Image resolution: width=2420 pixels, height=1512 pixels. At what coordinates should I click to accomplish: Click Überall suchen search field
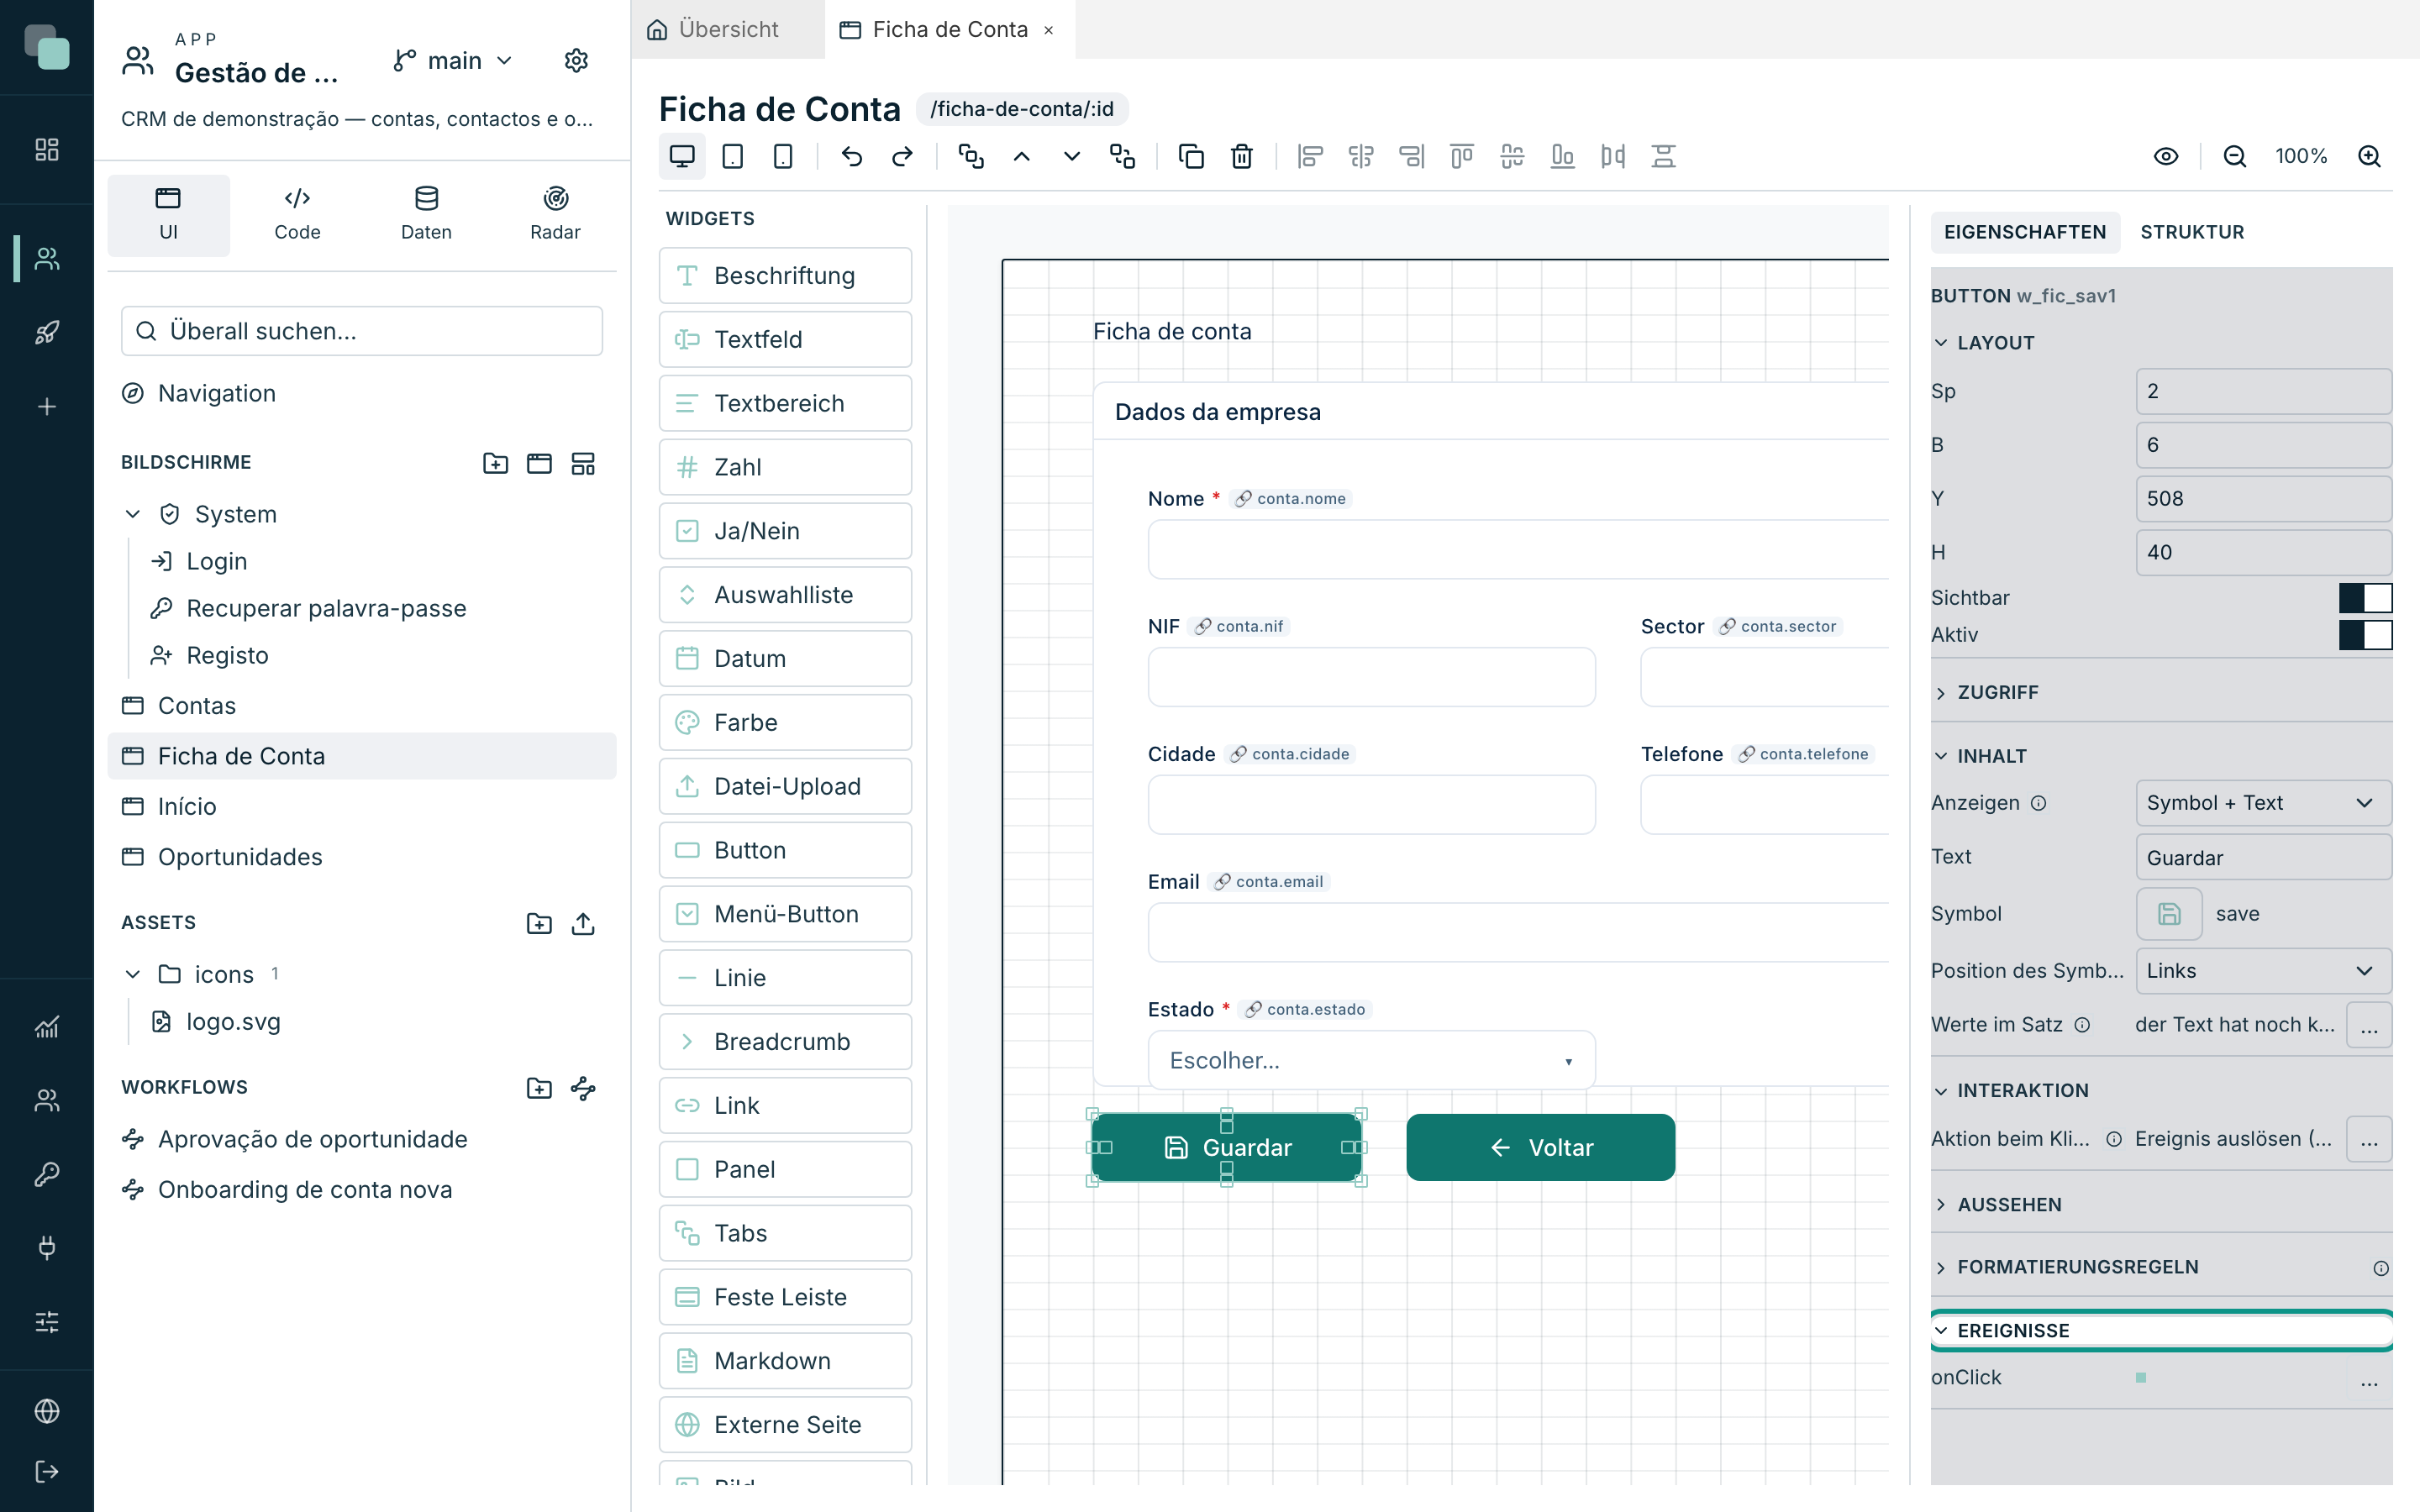[x=362, y=331]
